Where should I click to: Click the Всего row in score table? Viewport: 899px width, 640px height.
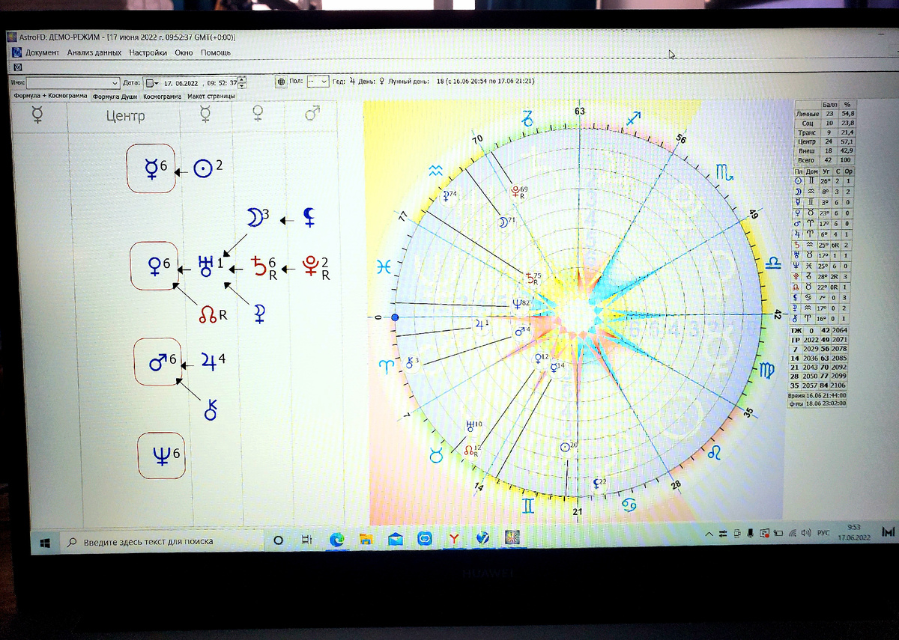824,159
